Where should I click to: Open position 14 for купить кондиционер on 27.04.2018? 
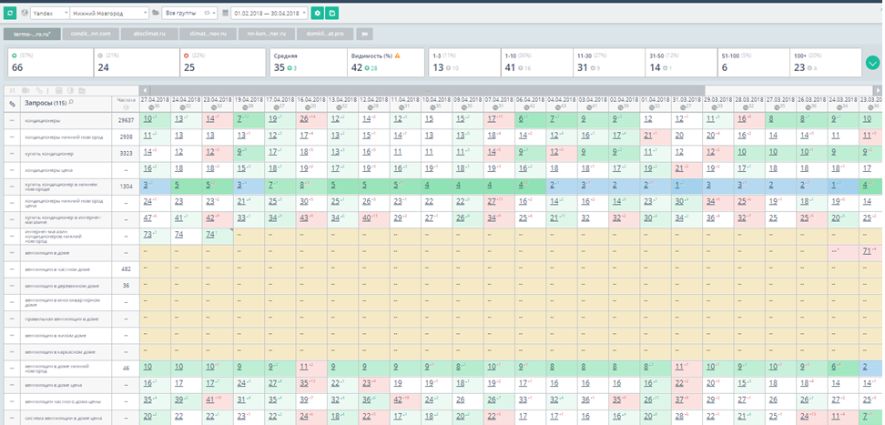click(147, 152)
